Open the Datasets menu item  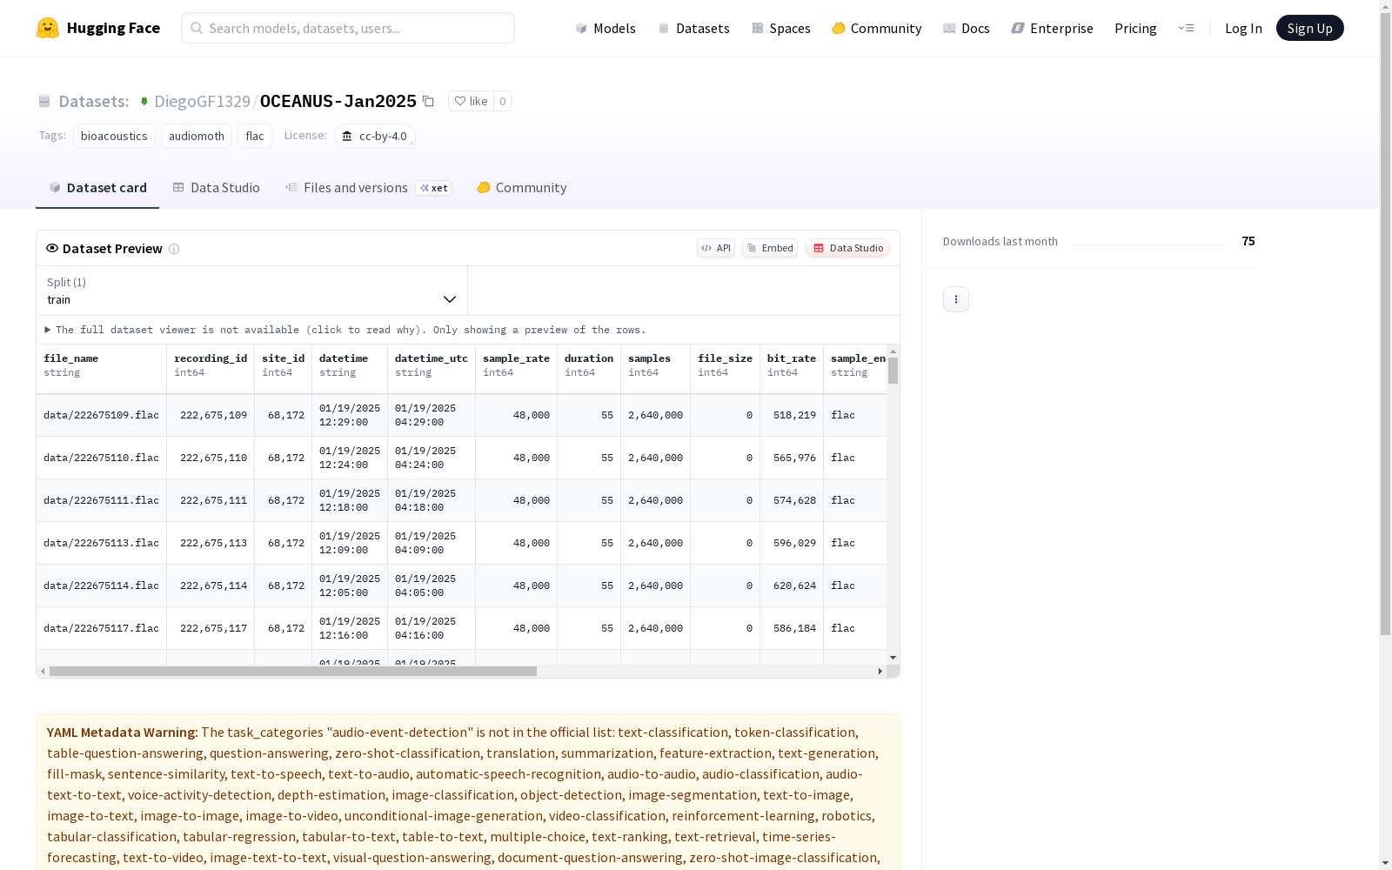click(693, 28)
